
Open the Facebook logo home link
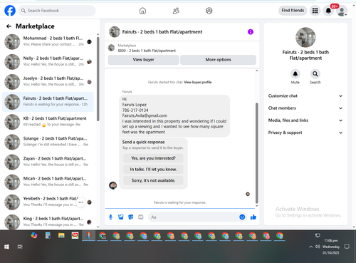pos(10,11)
